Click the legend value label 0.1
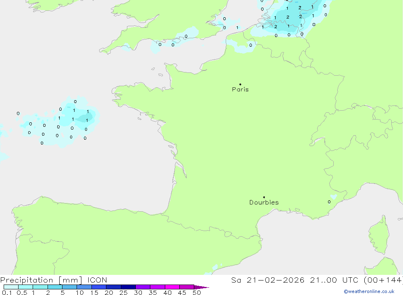 [7, 293]
